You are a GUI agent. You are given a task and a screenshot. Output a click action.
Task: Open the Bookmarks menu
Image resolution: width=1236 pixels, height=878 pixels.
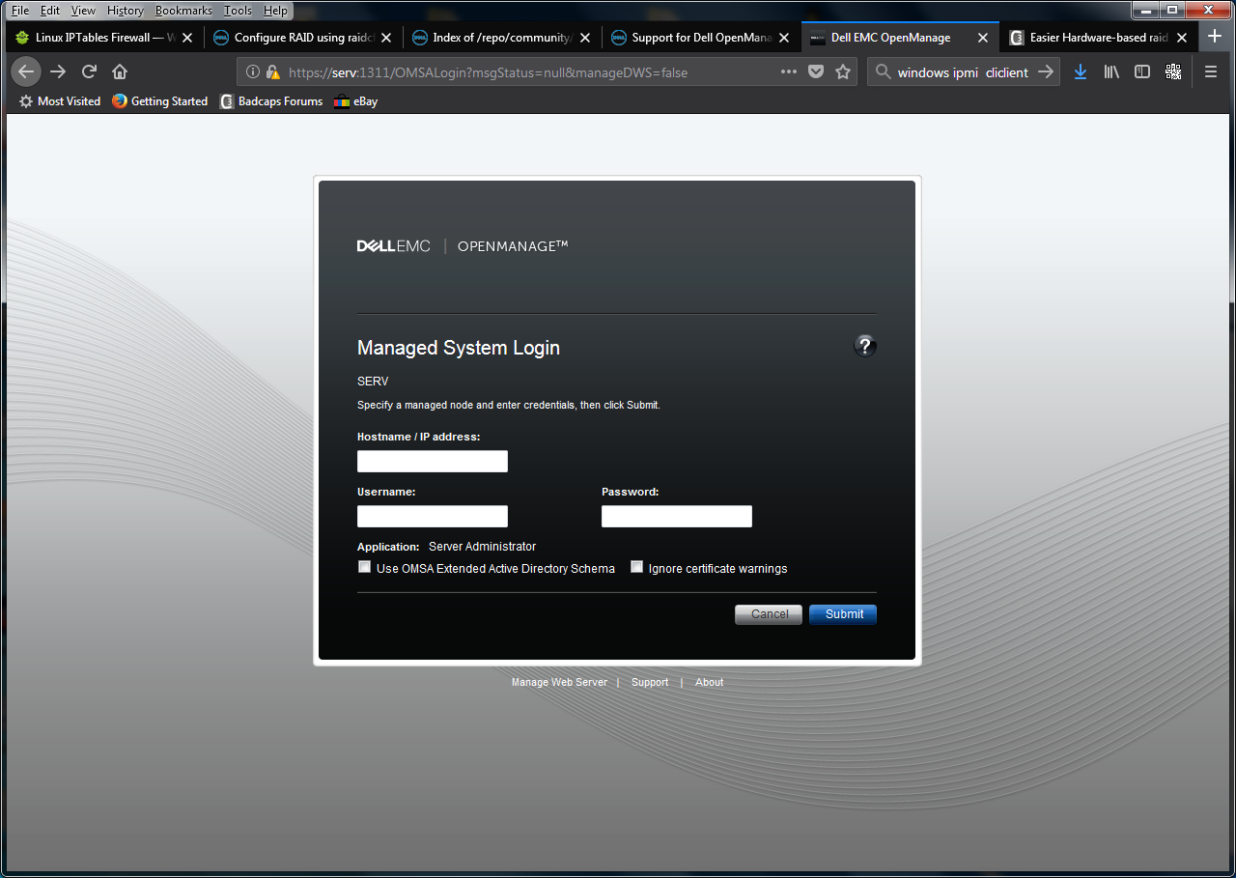click(x=183, y=11)
